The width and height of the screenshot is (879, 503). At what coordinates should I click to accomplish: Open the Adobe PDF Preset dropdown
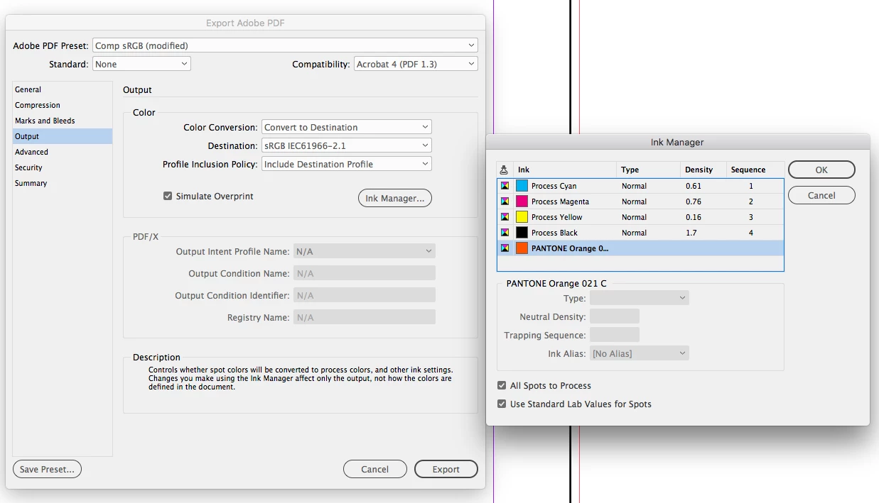(285, 45)
